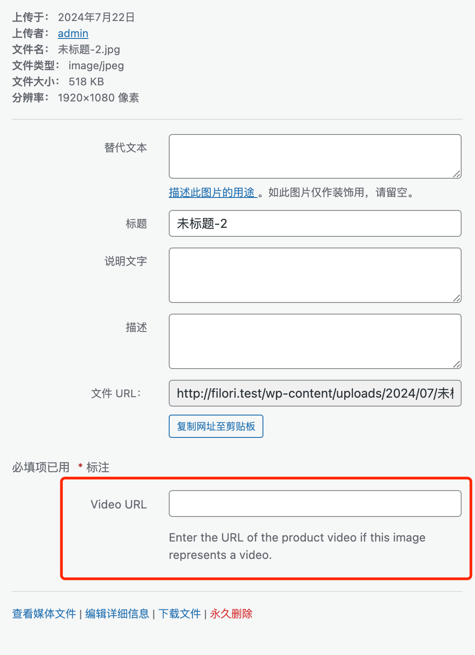Click inside the 替代文本 alt text box
This screenshot has width=475, height=655.
pos(315,155)
